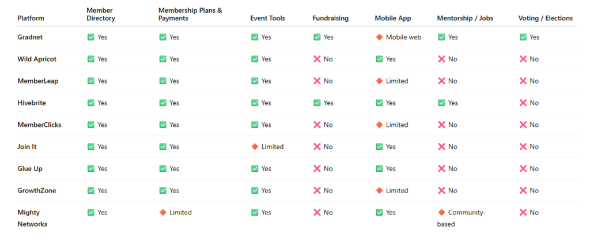Screen dimensions: 590x241
Task: Select the Mighty Networks row label
Action: 32,218
